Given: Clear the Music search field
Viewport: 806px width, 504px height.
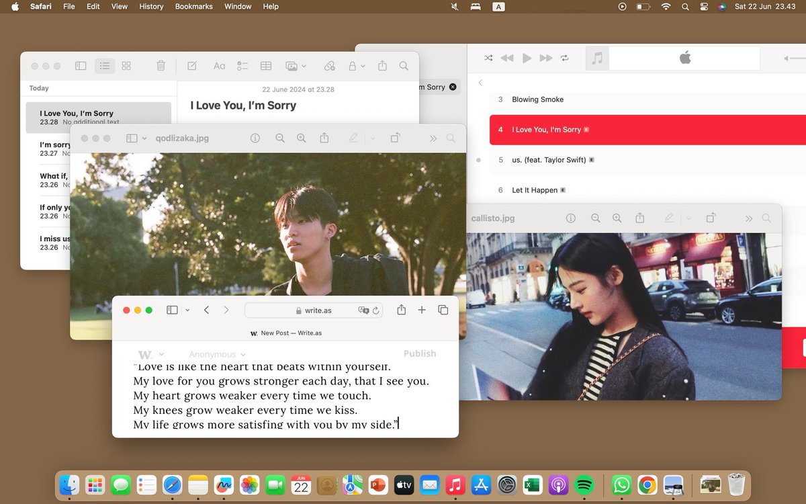Looking at the screenshot, I should click(453, 87).
